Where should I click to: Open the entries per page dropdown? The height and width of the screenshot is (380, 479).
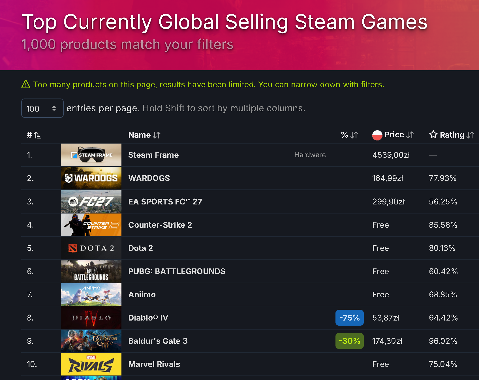42,108
